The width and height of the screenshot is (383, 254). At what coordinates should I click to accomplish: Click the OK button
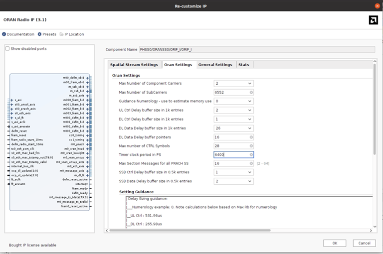[x=335, y=243]
